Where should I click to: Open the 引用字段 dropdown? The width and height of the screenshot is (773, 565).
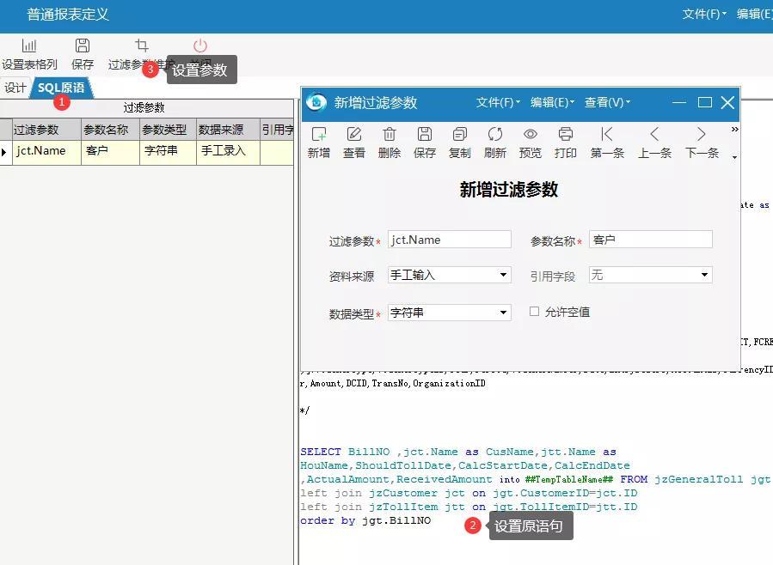704,275
